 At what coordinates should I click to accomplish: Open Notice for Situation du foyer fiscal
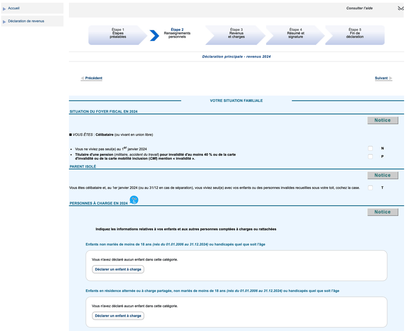pyautogui.click(x=383, y=120)
